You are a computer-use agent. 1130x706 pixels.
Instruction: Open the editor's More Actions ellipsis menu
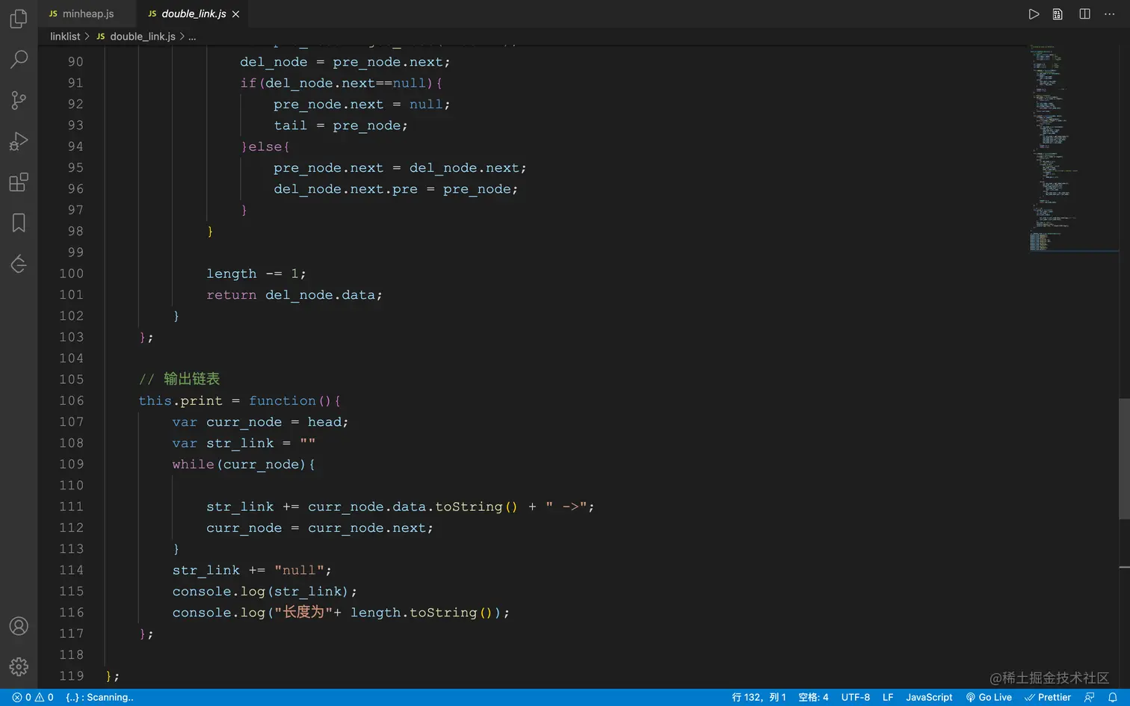(x=1109, y=14)
